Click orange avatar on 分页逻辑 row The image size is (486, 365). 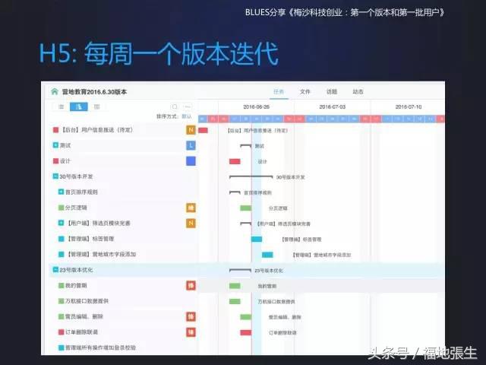coord(191,208)
